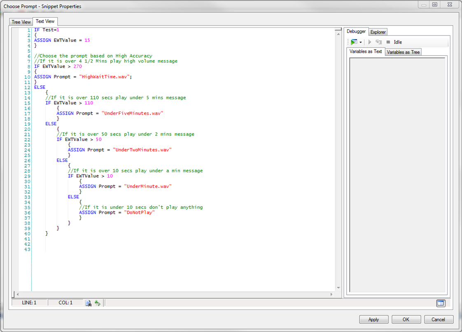This screenshot has height=332, width=462.
Task: Click the Cancel button
Action: [438, 320]
